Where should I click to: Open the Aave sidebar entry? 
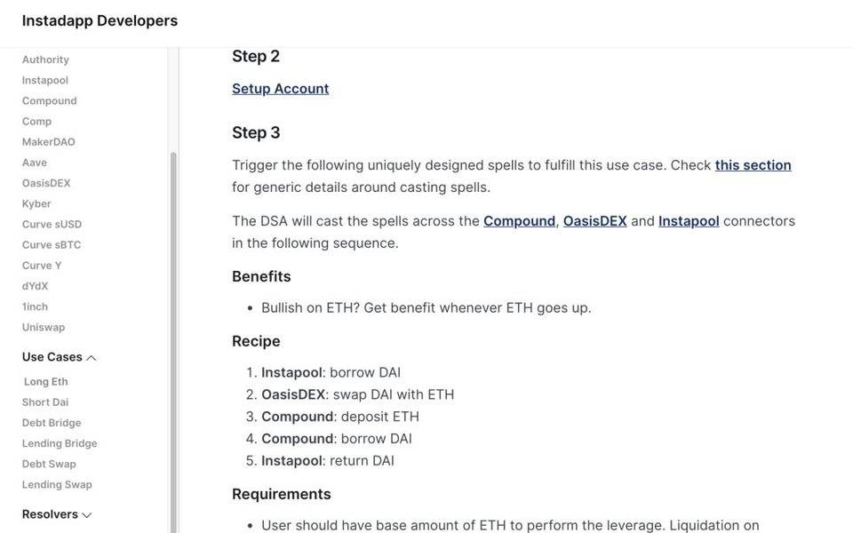pos(35,163)
